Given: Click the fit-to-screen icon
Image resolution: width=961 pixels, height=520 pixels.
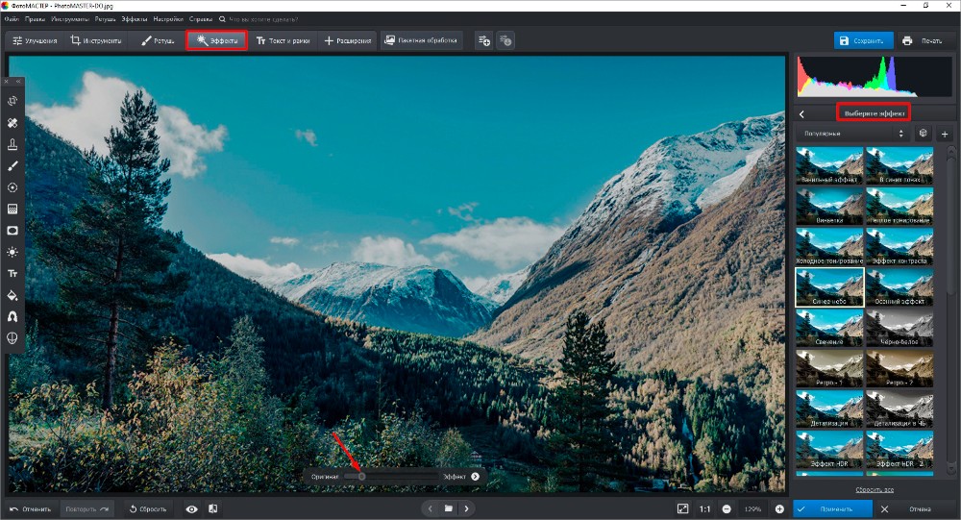Looking at the screenshot, I should coord(681,508).
